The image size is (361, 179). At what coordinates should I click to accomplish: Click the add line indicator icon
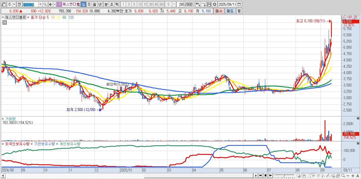coord(203,4)
